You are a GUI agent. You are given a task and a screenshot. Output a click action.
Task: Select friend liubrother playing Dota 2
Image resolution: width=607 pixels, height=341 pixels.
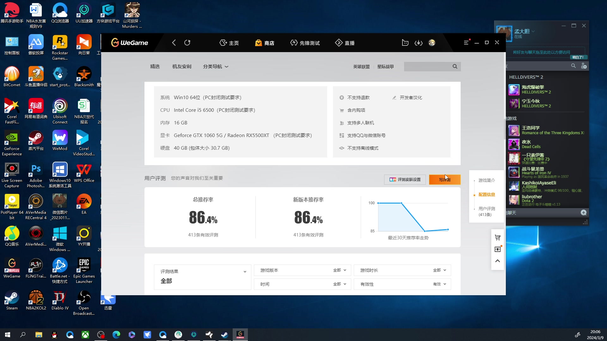[x=547, y=200]
